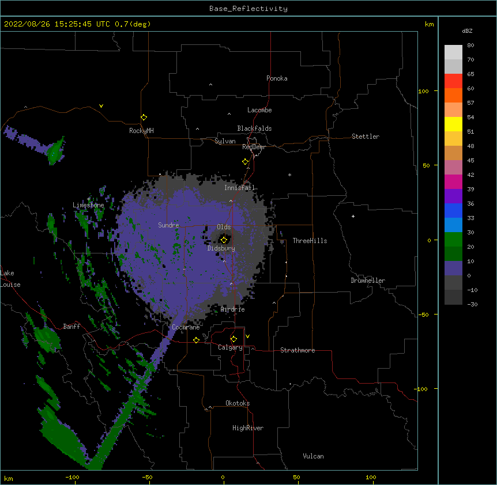Pick the blue 33-36 dBZ swatch
Image resolution: width=497 pixels, height=485 pixels.
click(x=453, y=210)
